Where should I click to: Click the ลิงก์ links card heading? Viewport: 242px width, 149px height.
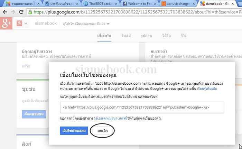27,144
